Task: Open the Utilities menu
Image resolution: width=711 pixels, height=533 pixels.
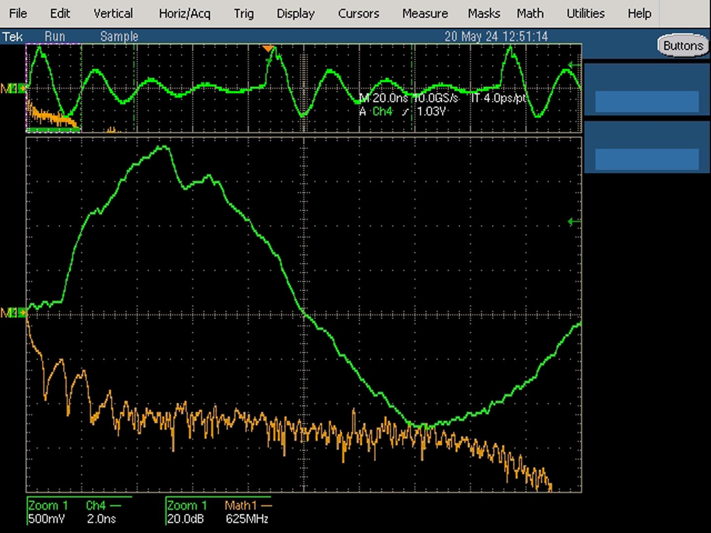Action: (585, 13)
